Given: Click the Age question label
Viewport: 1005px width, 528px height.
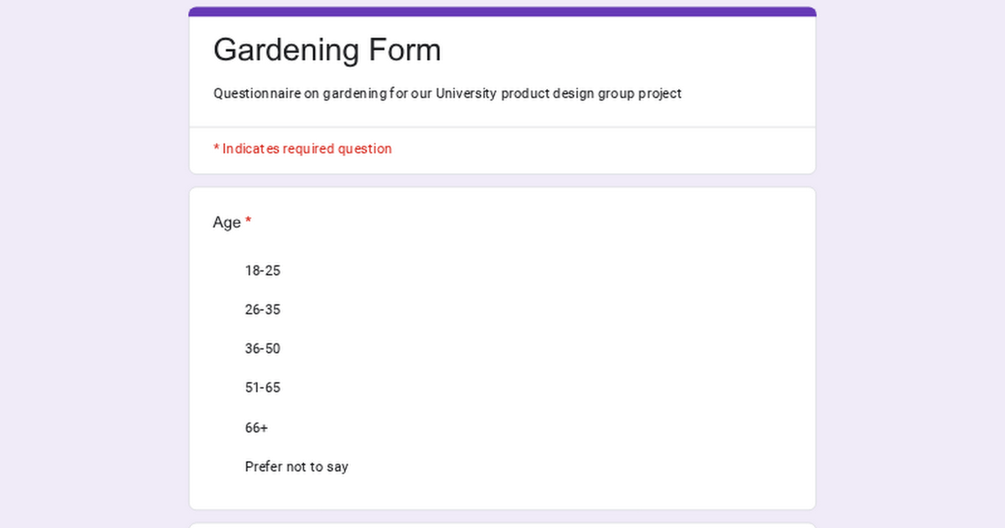Looking at the screenshot, I should point(227,222).
